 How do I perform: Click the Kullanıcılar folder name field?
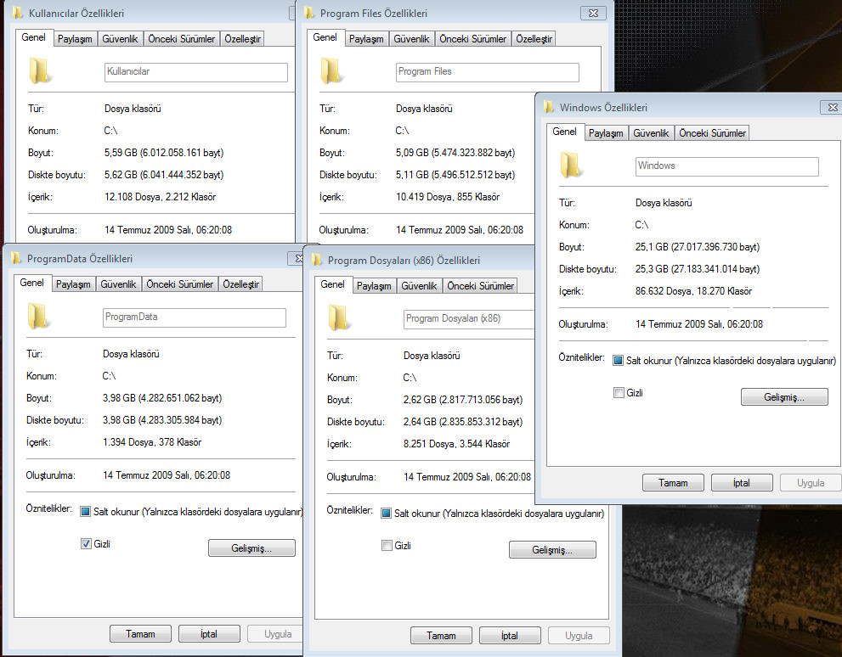(x=196, y=72)
